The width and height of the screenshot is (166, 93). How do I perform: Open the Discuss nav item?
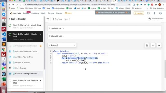pos(59,13)
